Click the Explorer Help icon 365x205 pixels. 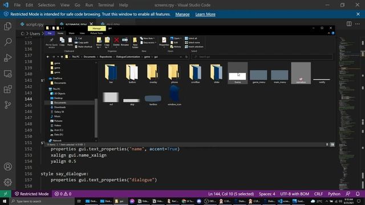point(333,33)
